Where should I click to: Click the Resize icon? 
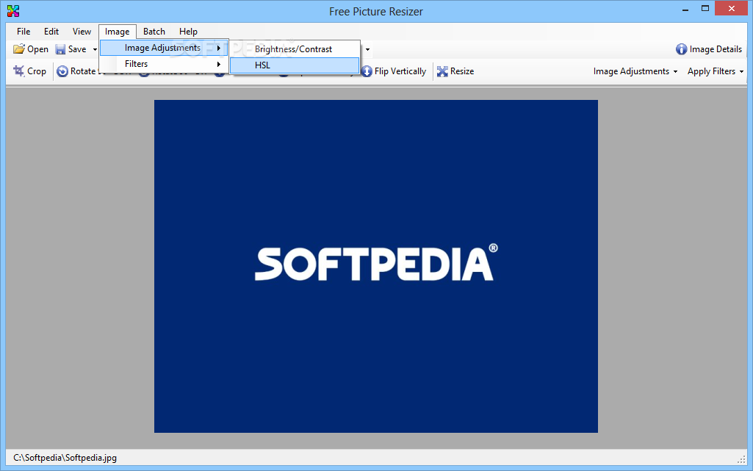click(x=442, y=71)
